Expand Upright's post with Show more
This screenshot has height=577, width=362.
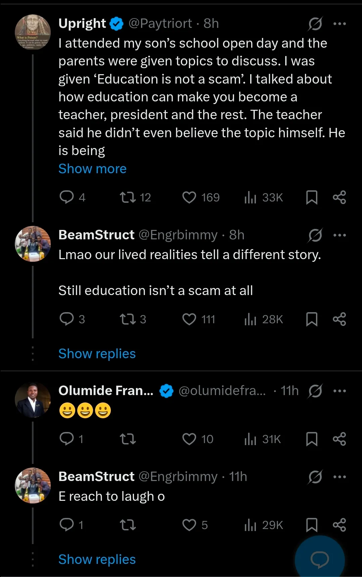pyautogui.click(x=92, y=169)
